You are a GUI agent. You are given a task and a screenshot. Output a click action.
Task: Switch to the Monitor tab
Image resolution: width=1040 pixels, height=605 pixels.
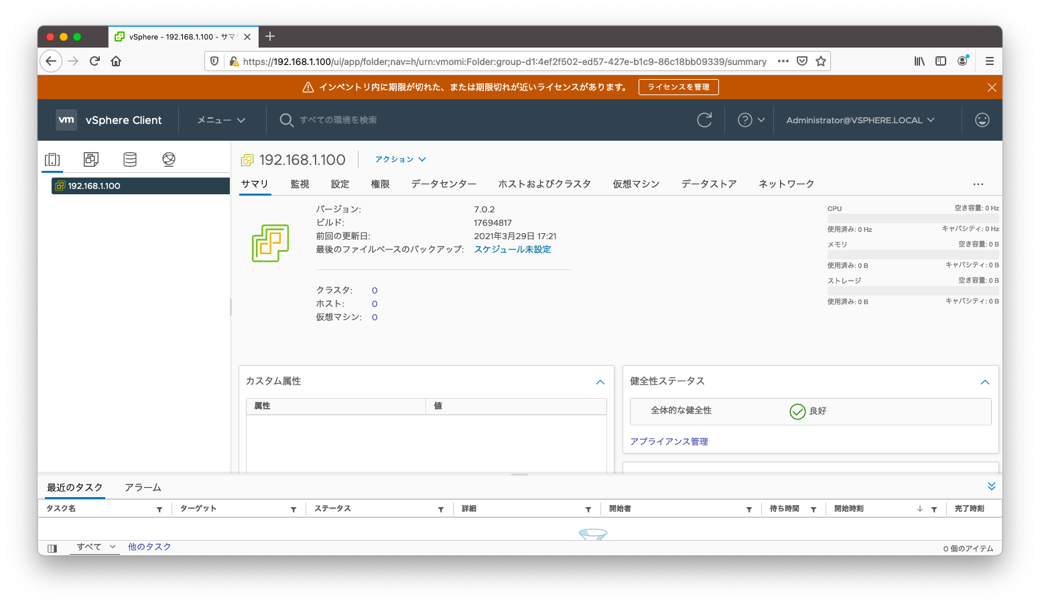300,184
